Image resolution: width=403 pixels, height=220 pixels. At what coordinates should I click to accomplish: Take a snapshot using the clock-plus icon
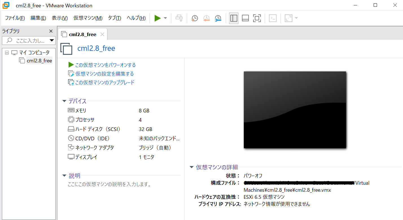(x=194, y=18)
